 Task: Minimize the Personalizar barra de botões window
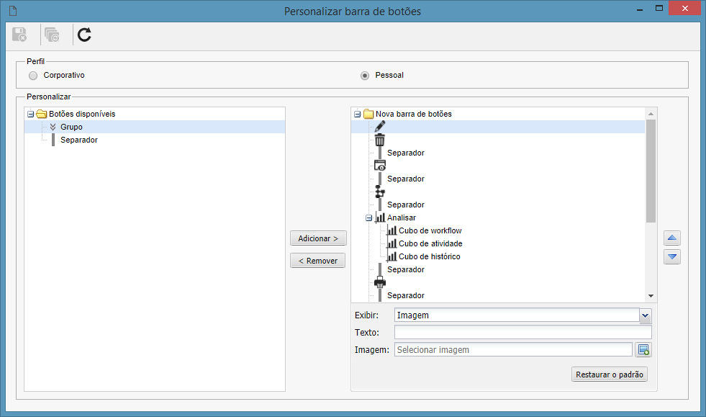(639, 9)
